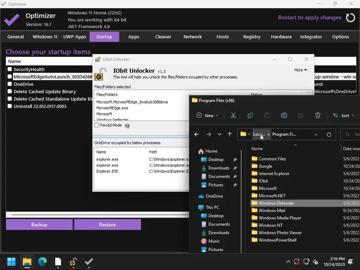The height and width of the screenshot is (270, 360).
Task: Click the Name column header in Explorer
Action: coord(295,149)
